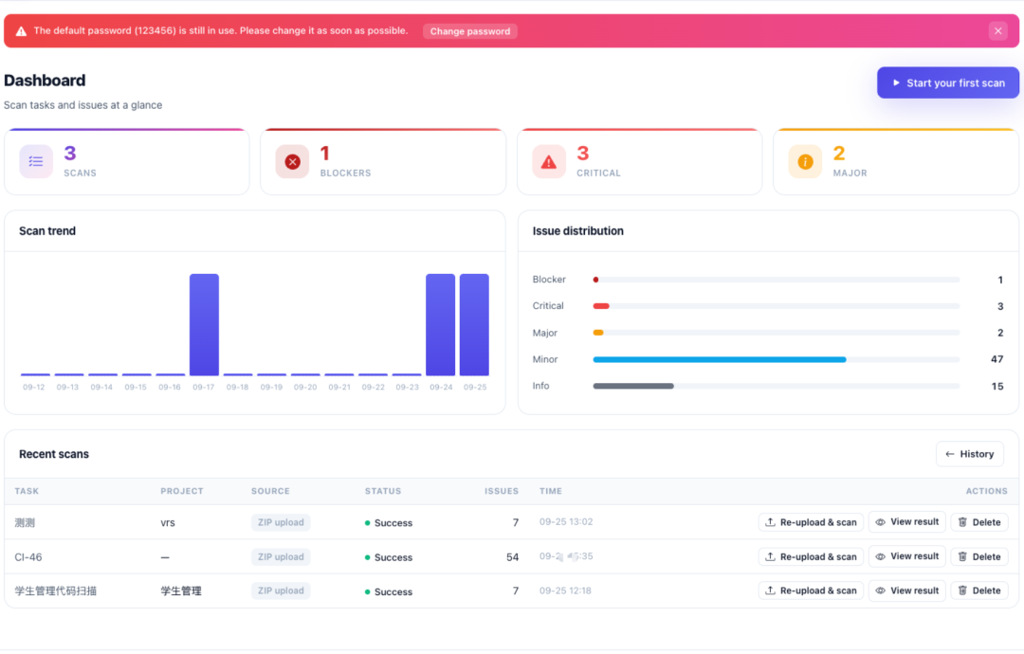Click the 09-25 13:02 time cell
Image resolution: width=1024 pixels, height=654 pixels.
coord(566,522)
